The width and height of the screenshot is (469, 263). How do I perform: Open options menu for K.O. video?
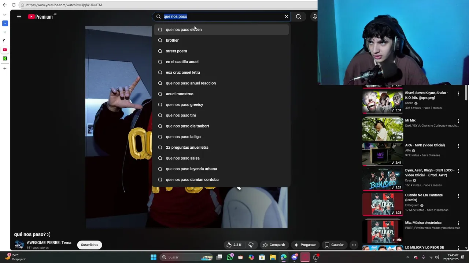[x=458, y=94]
